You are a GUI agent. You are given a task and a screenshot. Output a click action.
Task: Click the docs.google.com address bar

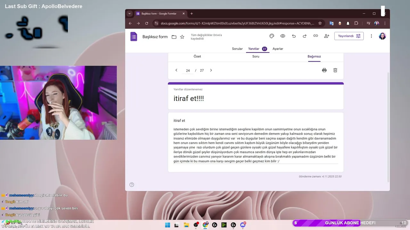(238, 23)
